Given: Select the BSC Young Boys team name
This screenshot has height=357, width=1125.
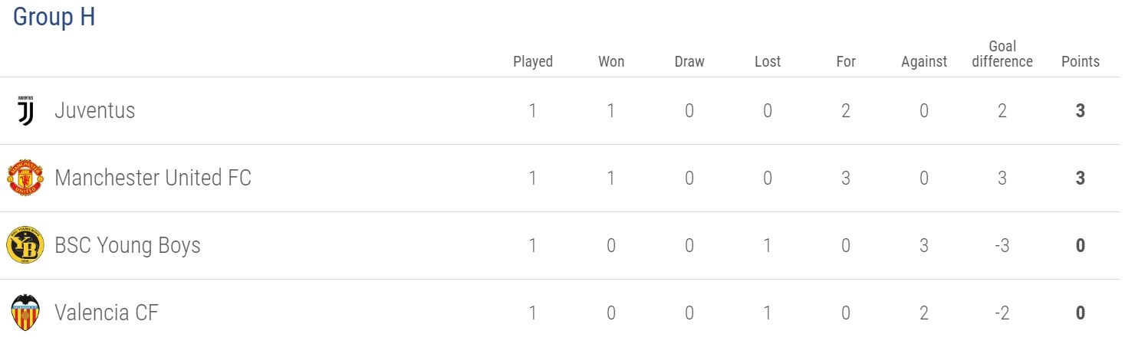Looking at the screenshot, I should [x=128, y=246].
